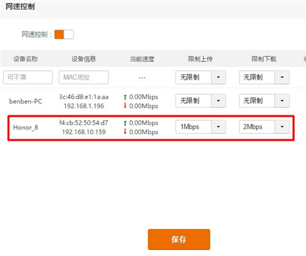Open upload limit dropdown in the new entry row
Image resolution: width=306 pixels, height=256 pixels.
201,77
